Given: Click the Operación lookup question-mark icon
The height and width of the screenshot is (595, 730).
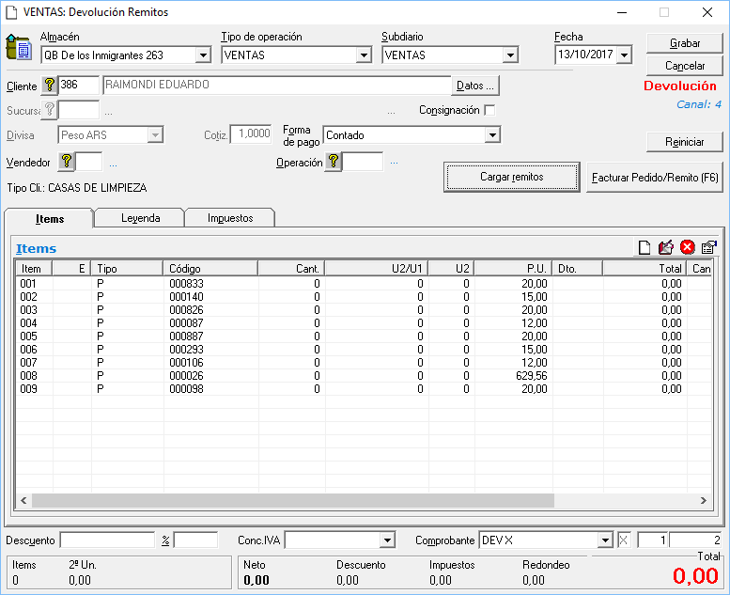Looking at the screenshot, I should click(x=333, y=163).
